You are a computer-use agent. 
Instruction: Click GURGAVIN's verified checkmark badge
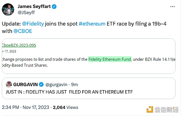(41, 85)
